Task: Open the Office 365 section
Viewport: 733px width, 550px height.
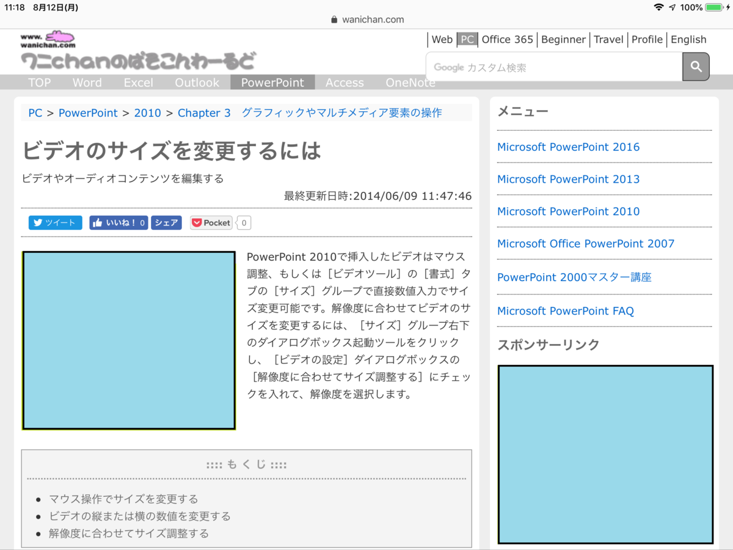Action: point(507,40)
